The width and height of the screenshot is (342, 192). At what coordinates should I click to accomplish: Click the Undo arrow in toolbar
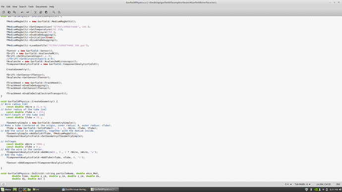(22, 12)
